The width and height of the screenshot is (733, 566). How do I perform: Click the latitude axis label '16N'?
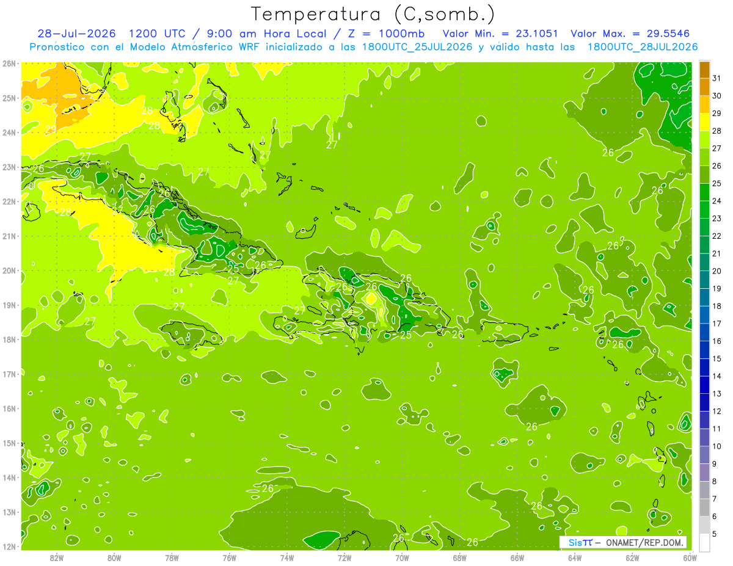[x=9, y=408]
